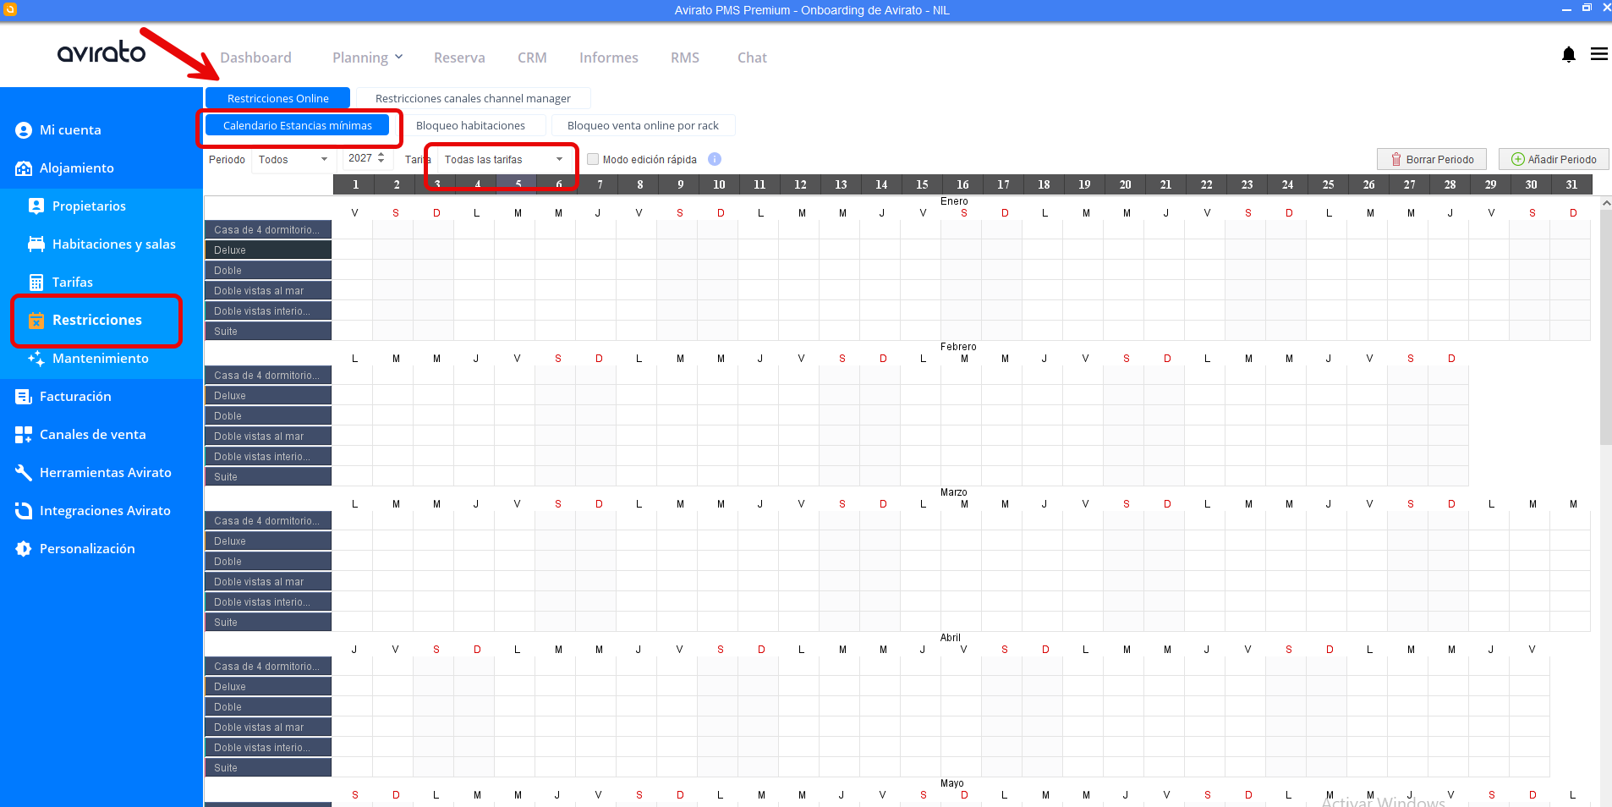Screen dimensions: 1612x807
Task: Open the Todas las tarifas dropdown
Action: pyautogui.click(x=503, y=159)
